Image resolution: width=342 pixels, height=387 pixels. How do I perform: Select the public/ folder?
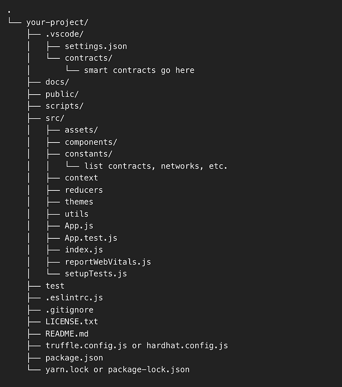62,94
